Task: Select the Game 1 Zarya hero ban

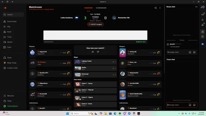Action: (x=95, y=84)
